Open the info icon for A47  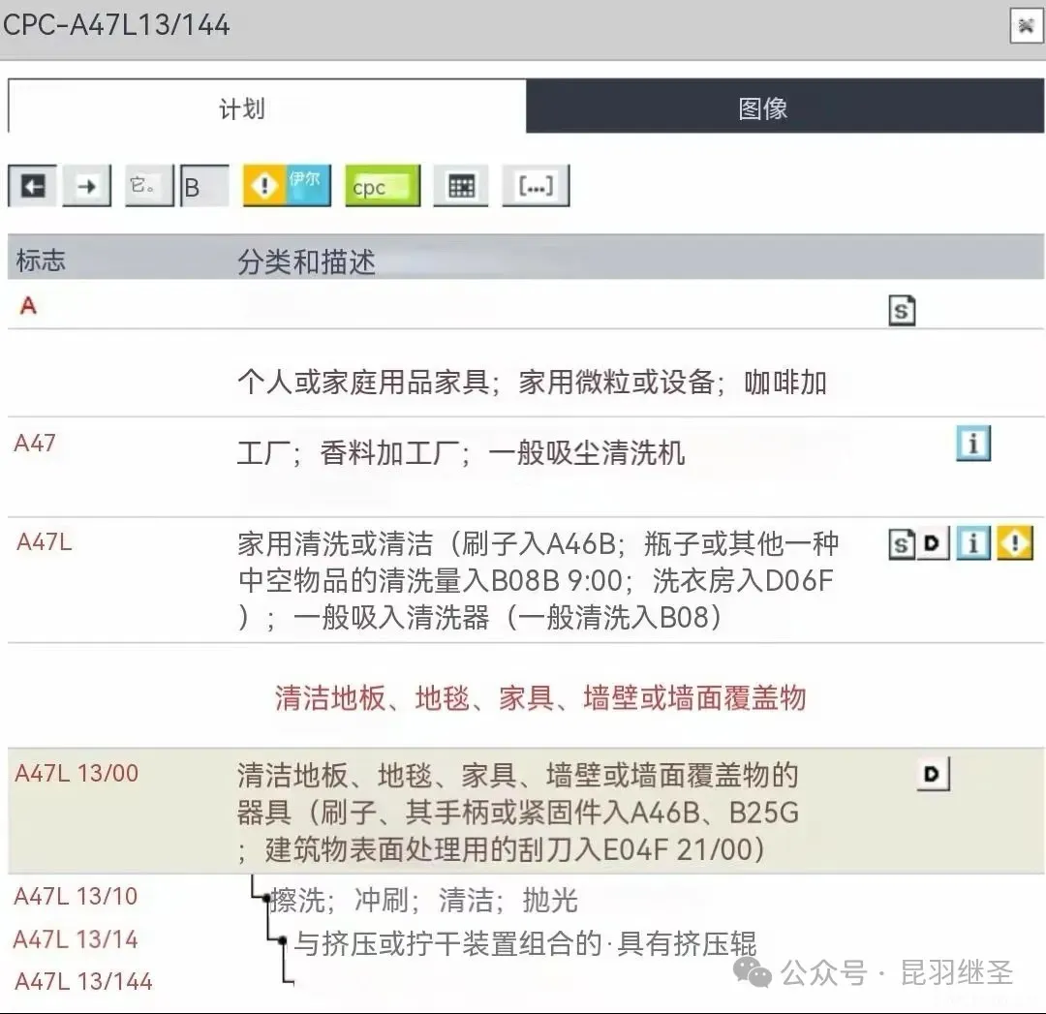[972, 444]
